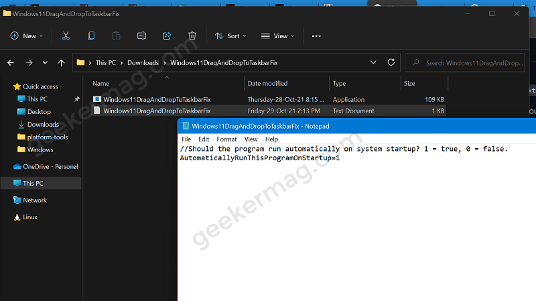Expand address bar history dropdown
536x301 pixels.
[373, 62]
